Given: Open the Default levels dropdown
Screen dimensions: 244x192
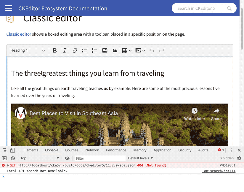Looking at the screenshot, I should 140,158.
